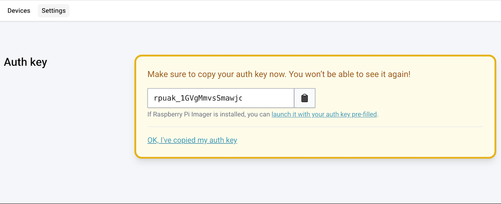Copy auth key with clipboard icon
The image size is (501, 204).
pos(305,98)
